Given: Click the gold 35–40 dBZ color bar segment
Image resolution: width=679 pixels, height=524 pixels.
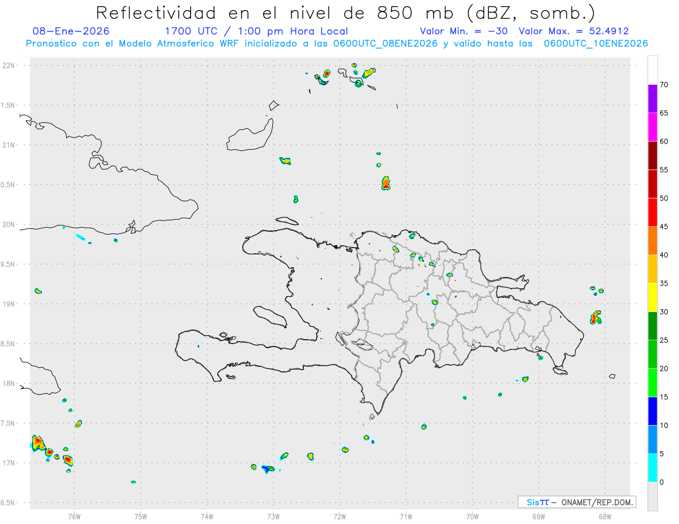Looking at the screenshot, I should (x=652, y=269).
